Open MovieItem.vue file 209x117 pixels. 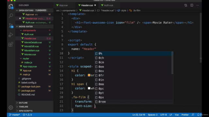click(x=34, y=51)
